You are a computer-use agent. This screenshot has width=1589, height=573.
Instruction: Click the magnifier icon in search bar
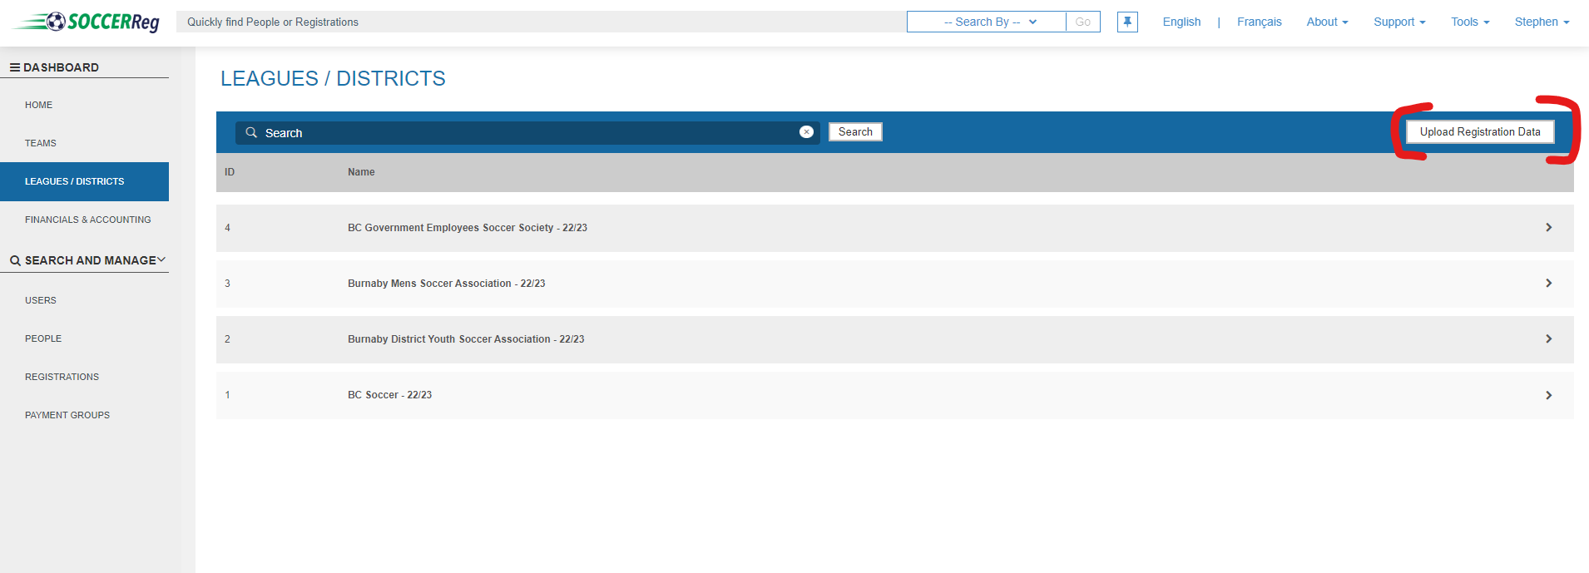251,133
